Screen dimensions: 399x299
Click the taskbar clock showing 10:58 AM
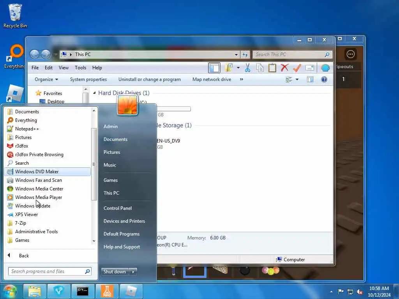(x=379, y=292)
